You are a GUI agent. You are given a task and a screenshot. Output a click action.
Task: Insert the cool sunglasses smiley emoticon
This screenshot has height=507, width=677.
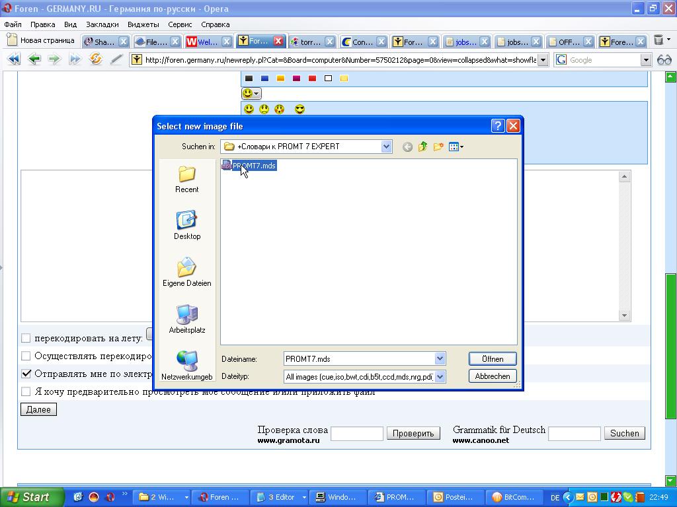click(x=299, y=110)
